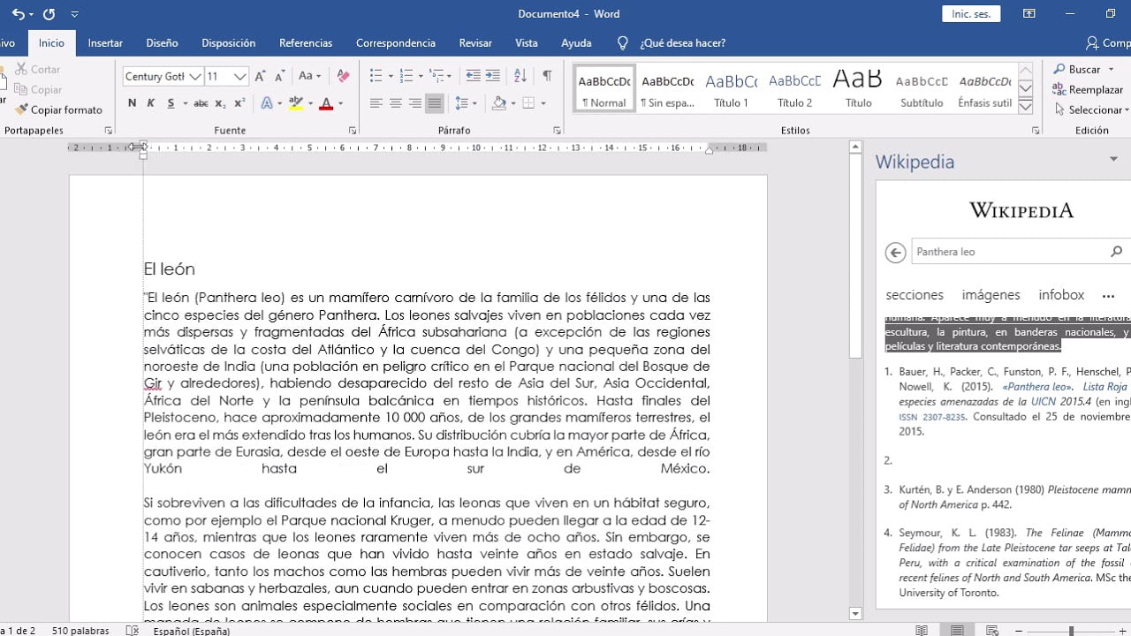1131x636 pixels.
Task: Switch to print layout view in status bar
Action: tap(957, 631)
